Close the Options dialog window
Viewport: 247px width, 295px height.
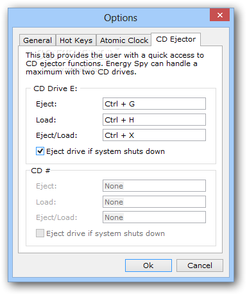click(219, 15)
